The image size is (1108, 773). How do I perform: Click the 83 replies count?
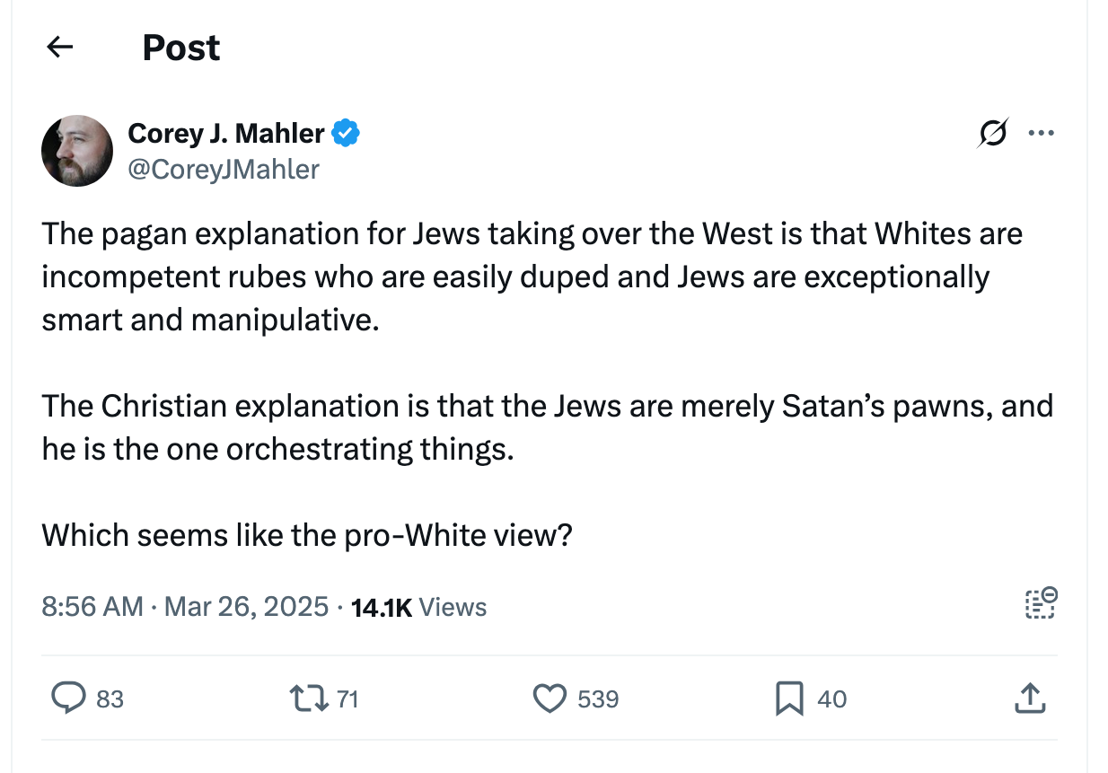tap(110, 699)
